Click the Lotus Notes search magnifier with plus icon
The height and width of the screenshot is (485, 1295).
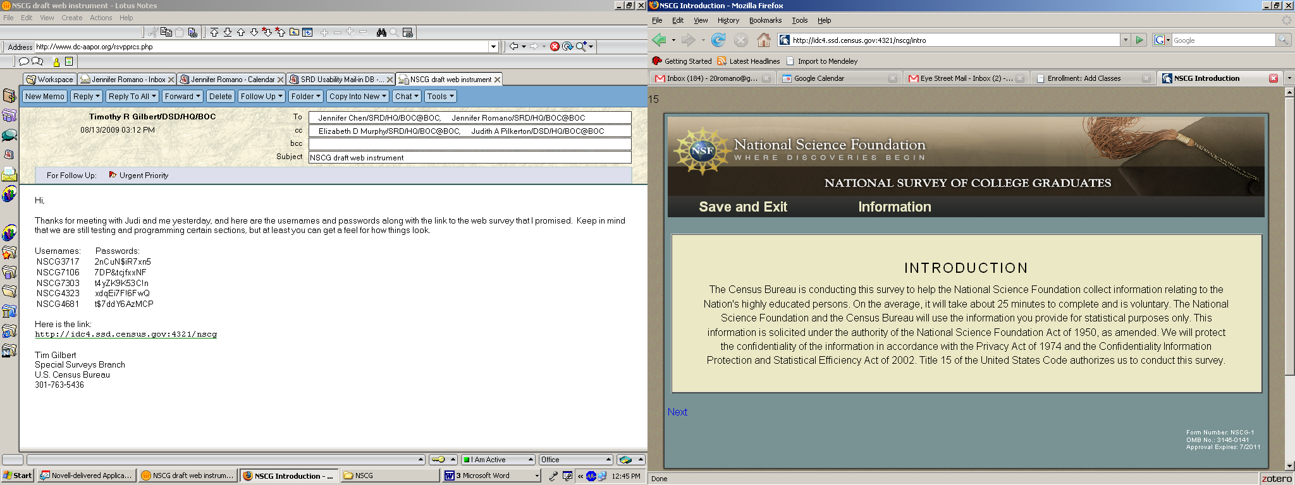582,46
